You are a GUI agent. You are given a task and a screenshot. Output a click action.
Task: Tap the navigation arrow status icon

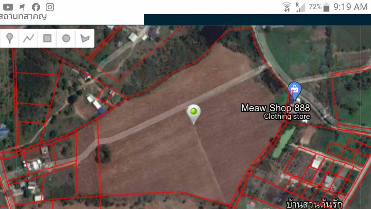22,7
